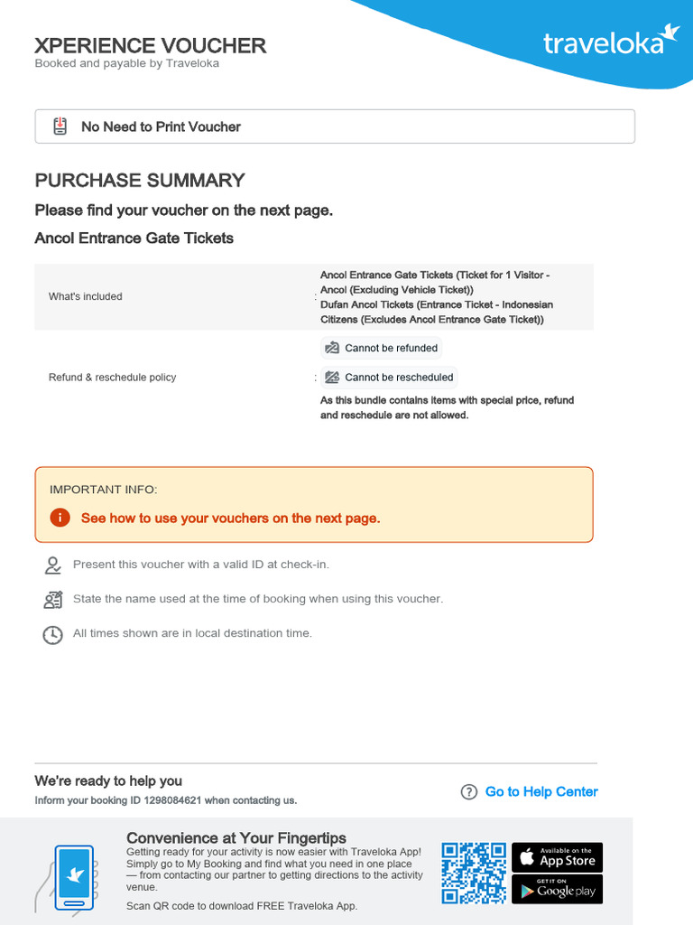Click the no-print voucher phone icon
Viewport: 693px width, 925px height.
click(60, 126)
